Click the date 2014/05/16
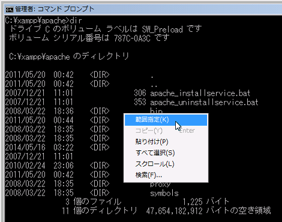Image resolution: width=282 pixels, height=222 pixels. click(25, 147)
